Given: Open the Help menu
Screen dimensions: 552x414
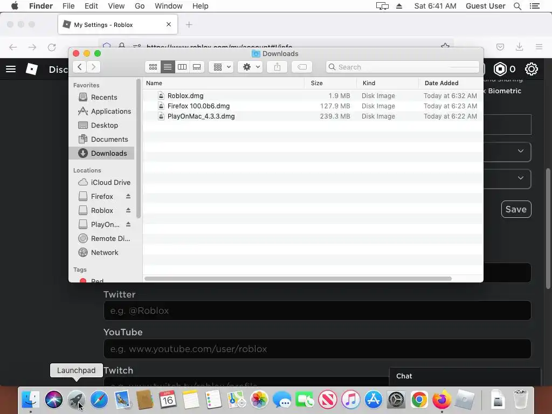Looking at the screenshot, I should 201,6.
